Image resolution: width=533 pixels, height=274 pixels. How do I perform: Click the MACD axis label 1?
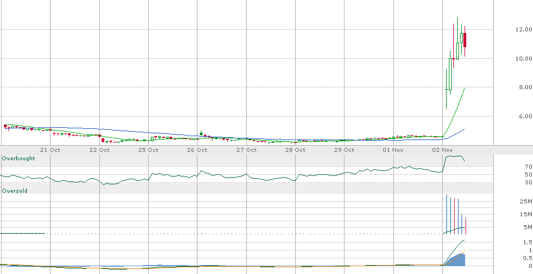point(530,250)
